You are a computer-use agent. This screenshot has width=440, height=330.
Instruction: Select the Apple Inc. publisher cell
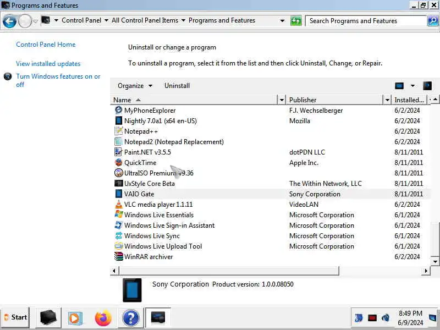tap(304, 162)
